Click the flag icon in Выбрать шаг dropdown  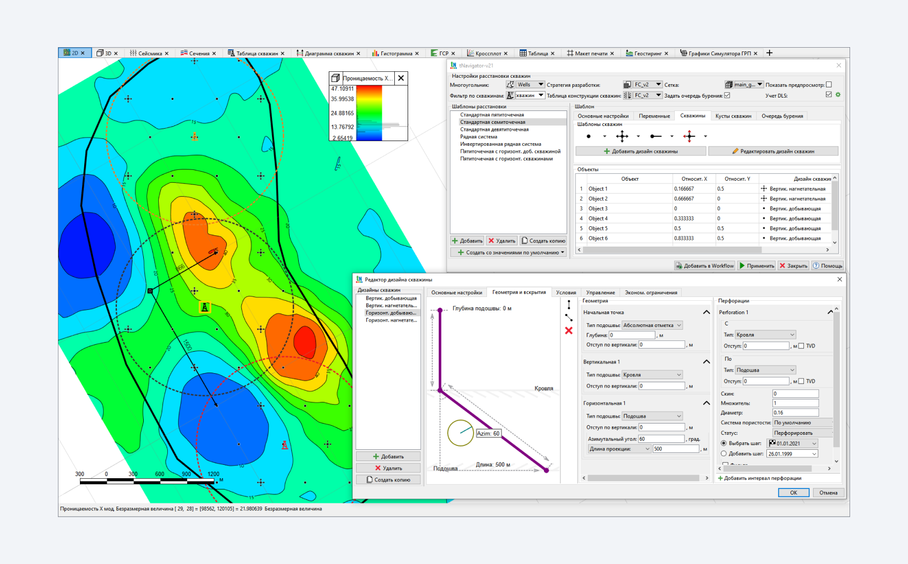click(772, 443)
